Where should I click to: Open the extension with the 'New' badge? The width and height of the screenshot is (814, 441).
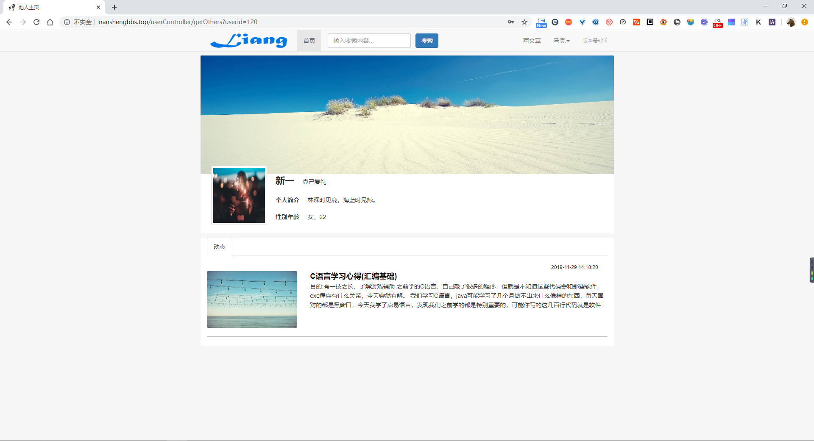click(541, 22)
